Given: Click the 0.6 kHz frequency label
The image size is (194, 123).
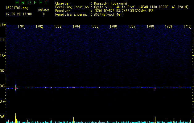Looking at the screenshot, I should (x=2, y=117).
